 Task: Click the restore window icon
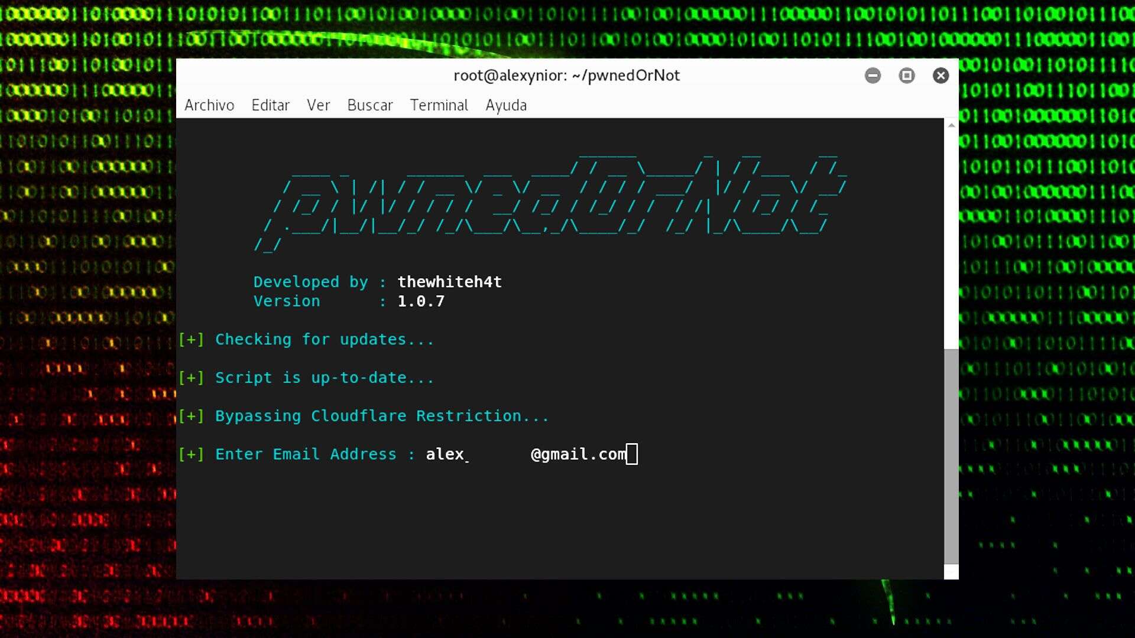click(907, 76)
